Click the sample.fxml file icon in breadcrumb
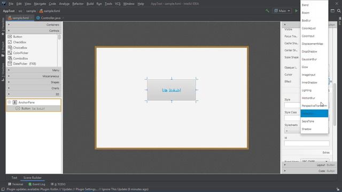 tap(41, 11)
